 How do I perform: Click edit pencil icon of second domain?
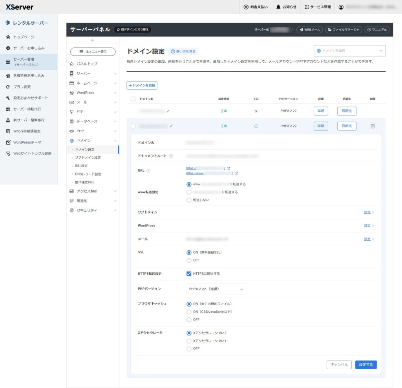pos(171,126)
